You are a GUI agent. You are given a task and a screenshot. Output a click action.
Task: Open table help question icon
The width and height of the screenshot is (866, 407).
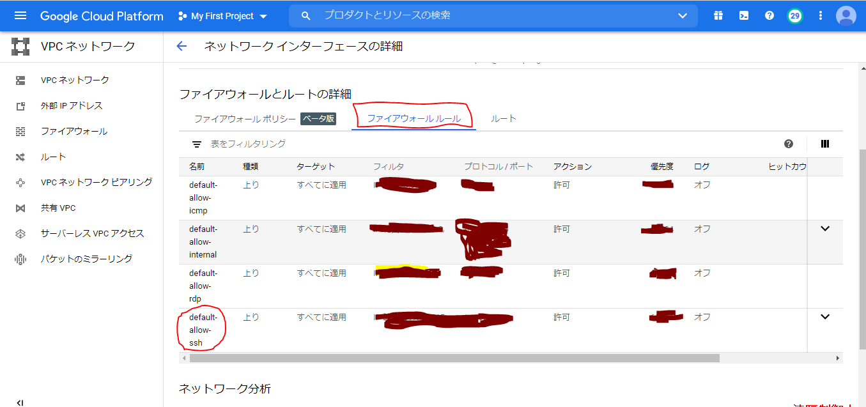point(789,144)
